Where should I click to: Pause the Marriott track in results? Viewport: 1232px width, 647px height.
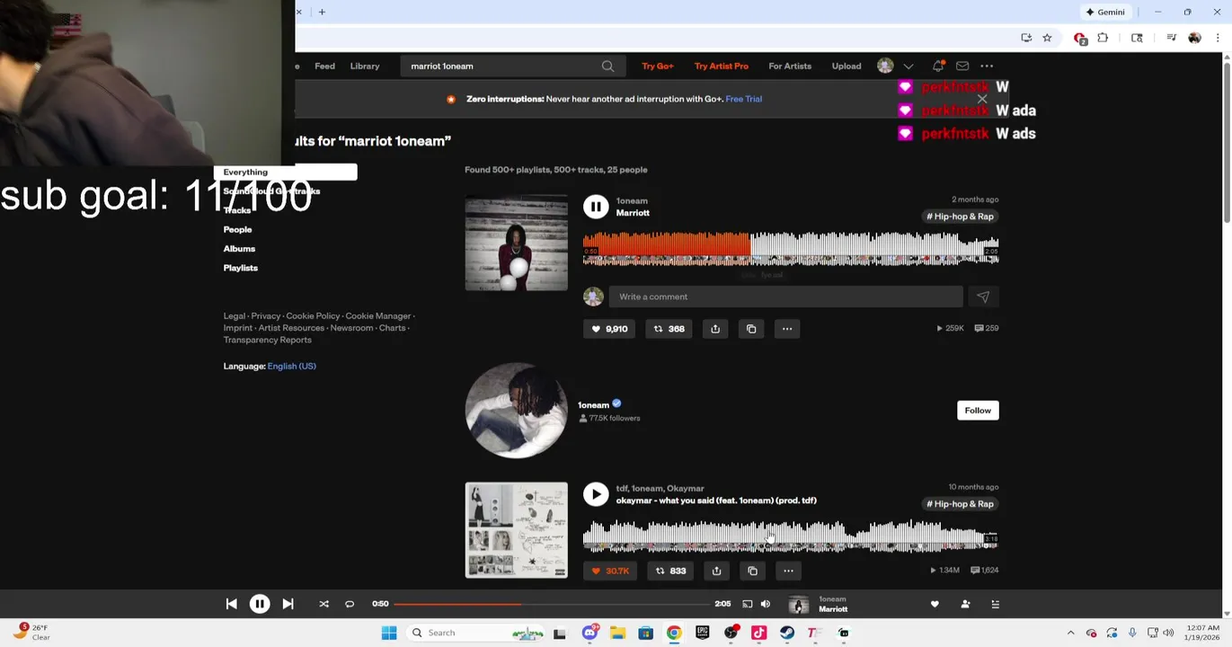pos(596,207)
